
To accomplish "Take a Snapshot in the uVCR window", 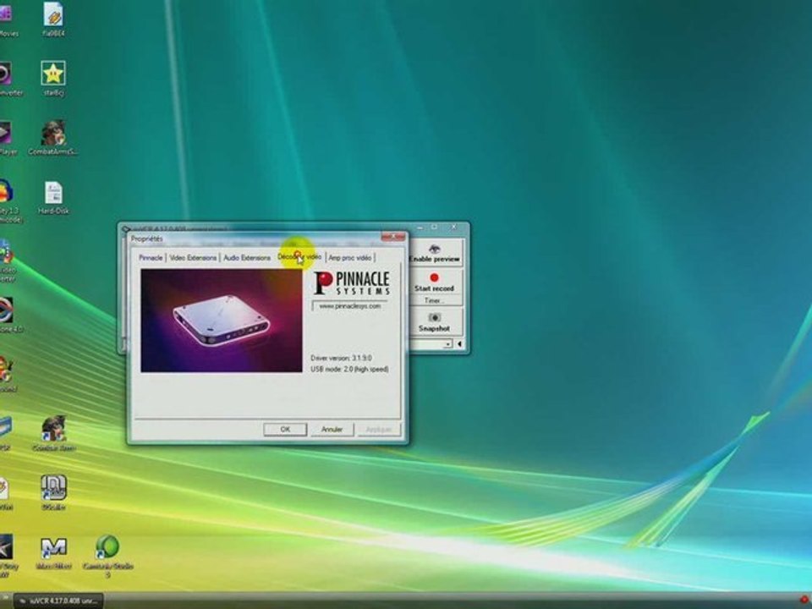I will coord(434,321).
